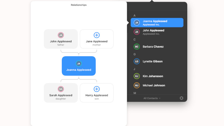The image size is (224, 126).
Task: Open Harry Appleseed son card
Action: [x=97, y=93]
